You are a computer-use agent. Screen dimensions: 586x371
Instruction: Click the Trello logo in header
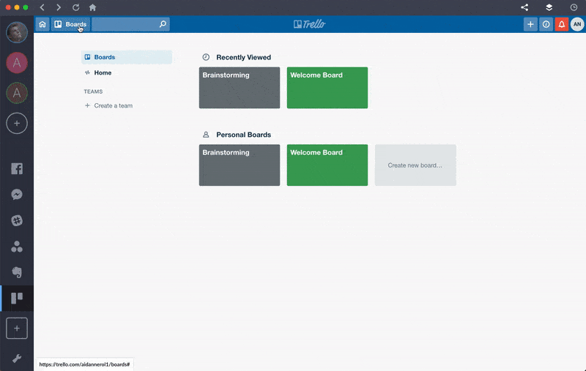tap(309, 24)
